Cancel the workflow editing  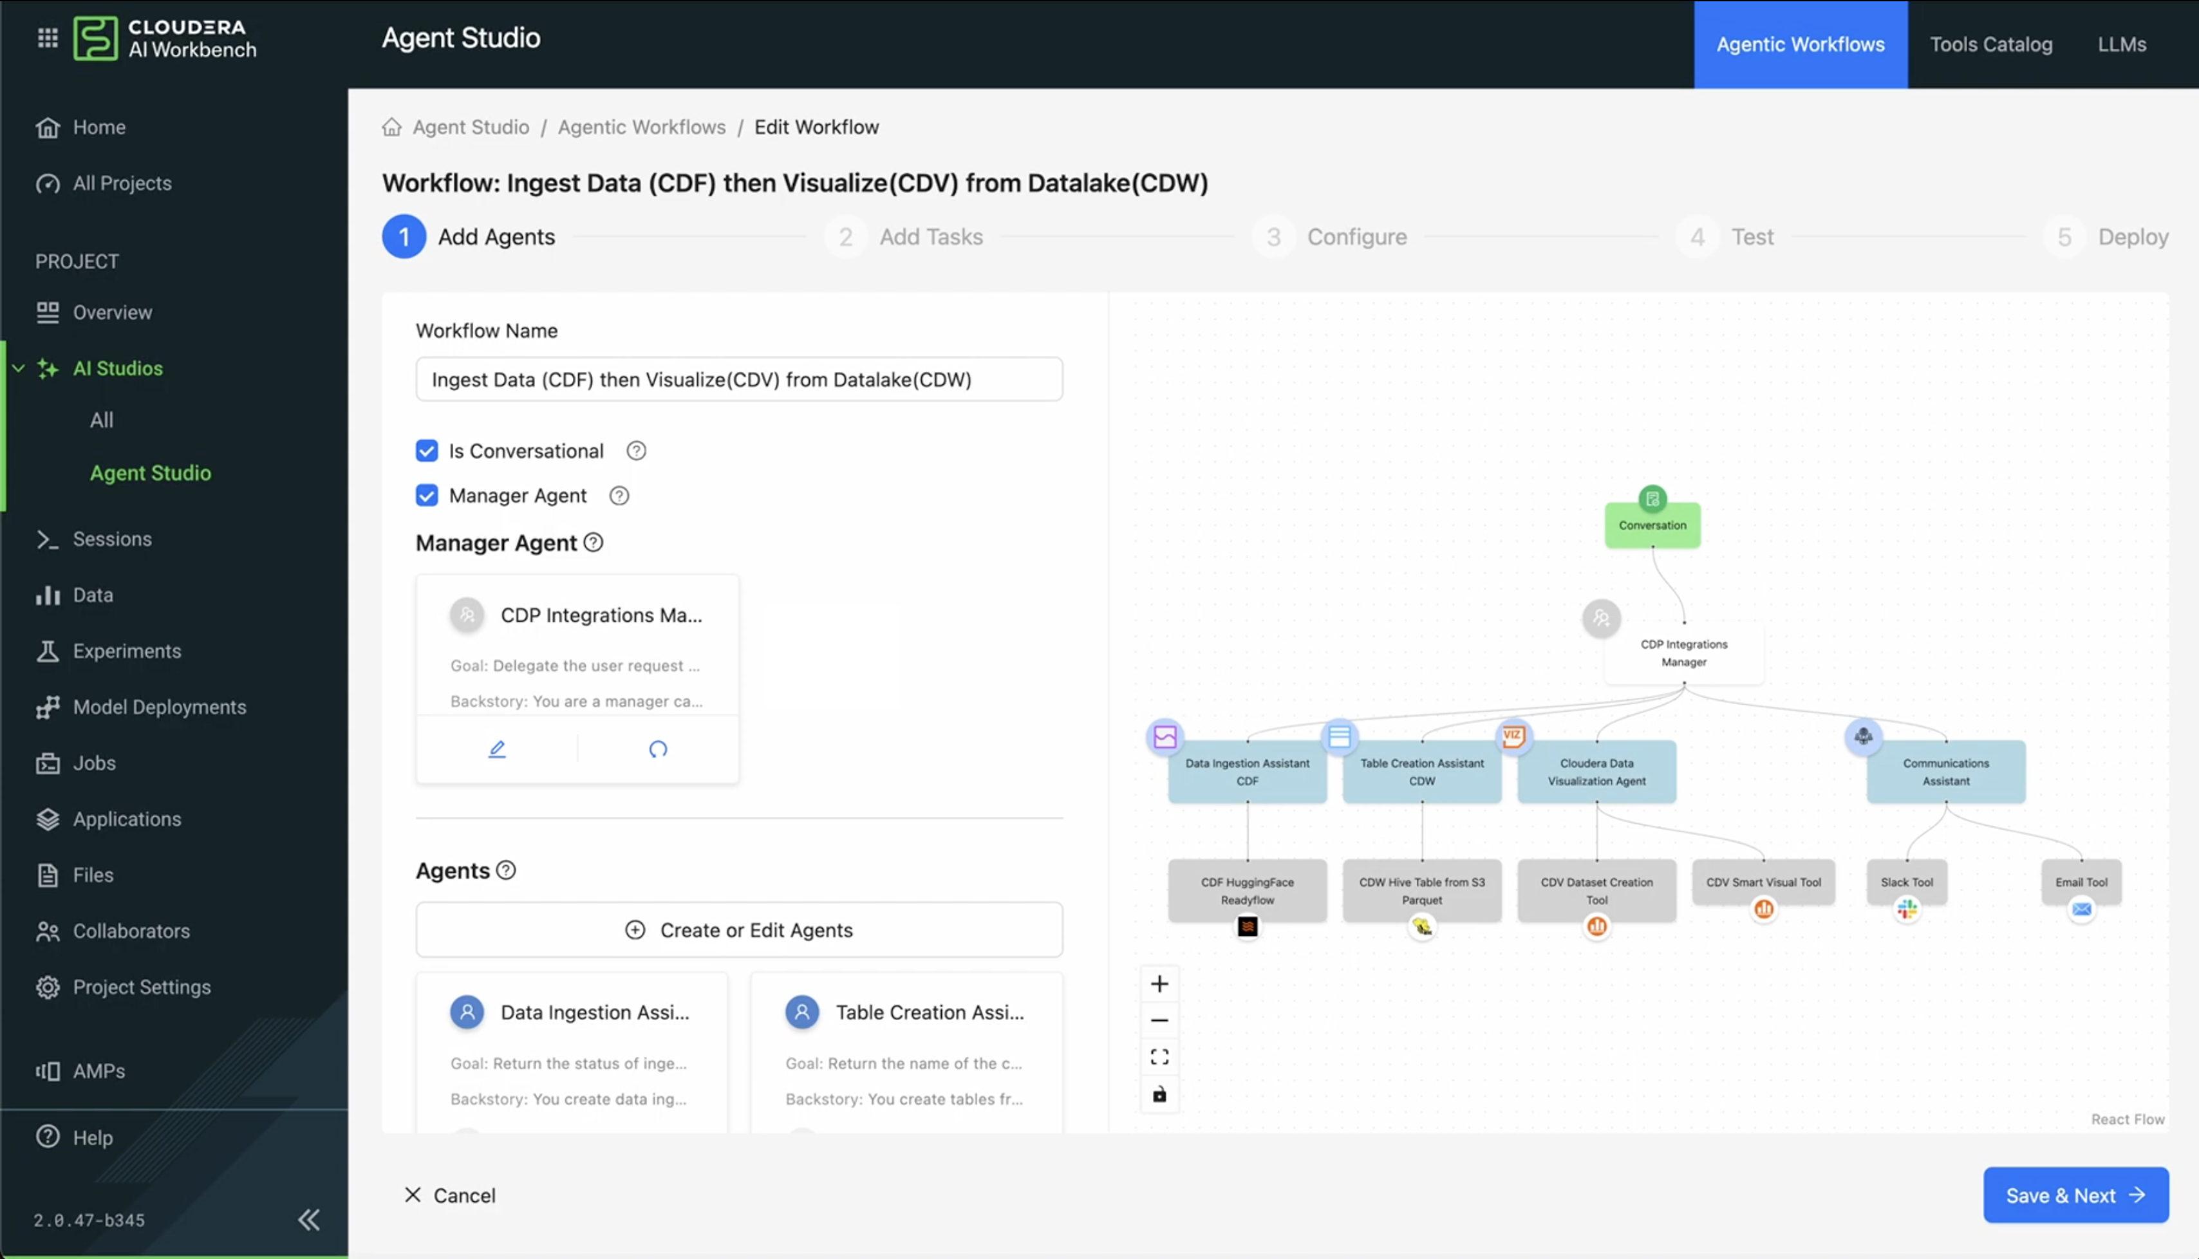pos(451,1195)
